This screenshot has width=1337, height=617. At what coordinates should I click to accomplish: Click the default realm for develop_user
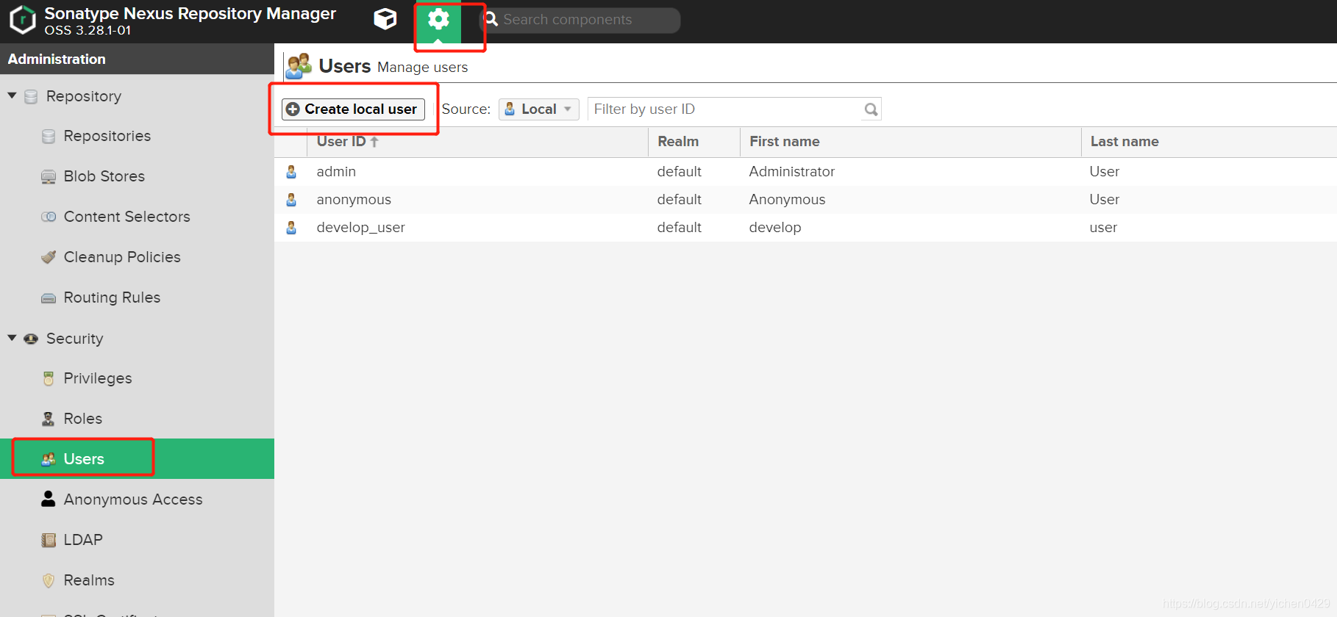[679, 227]
